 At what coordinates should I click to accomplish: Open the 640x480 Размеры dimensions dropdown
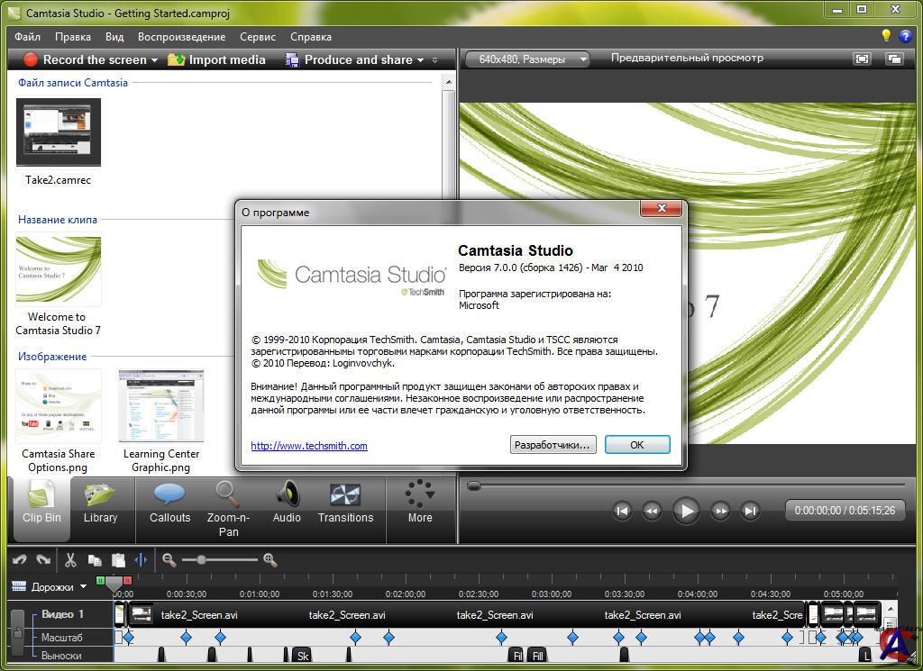(x=527, y=59)
